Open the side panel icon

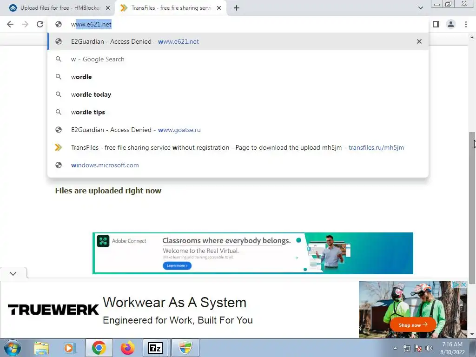click(436, 24)
